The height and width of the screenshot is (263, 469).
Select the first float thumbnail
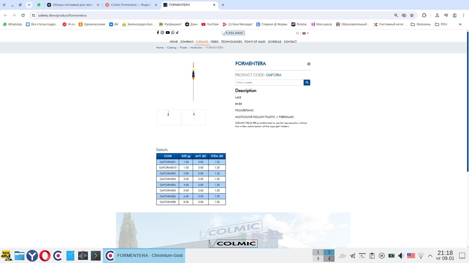pos(168,117)
